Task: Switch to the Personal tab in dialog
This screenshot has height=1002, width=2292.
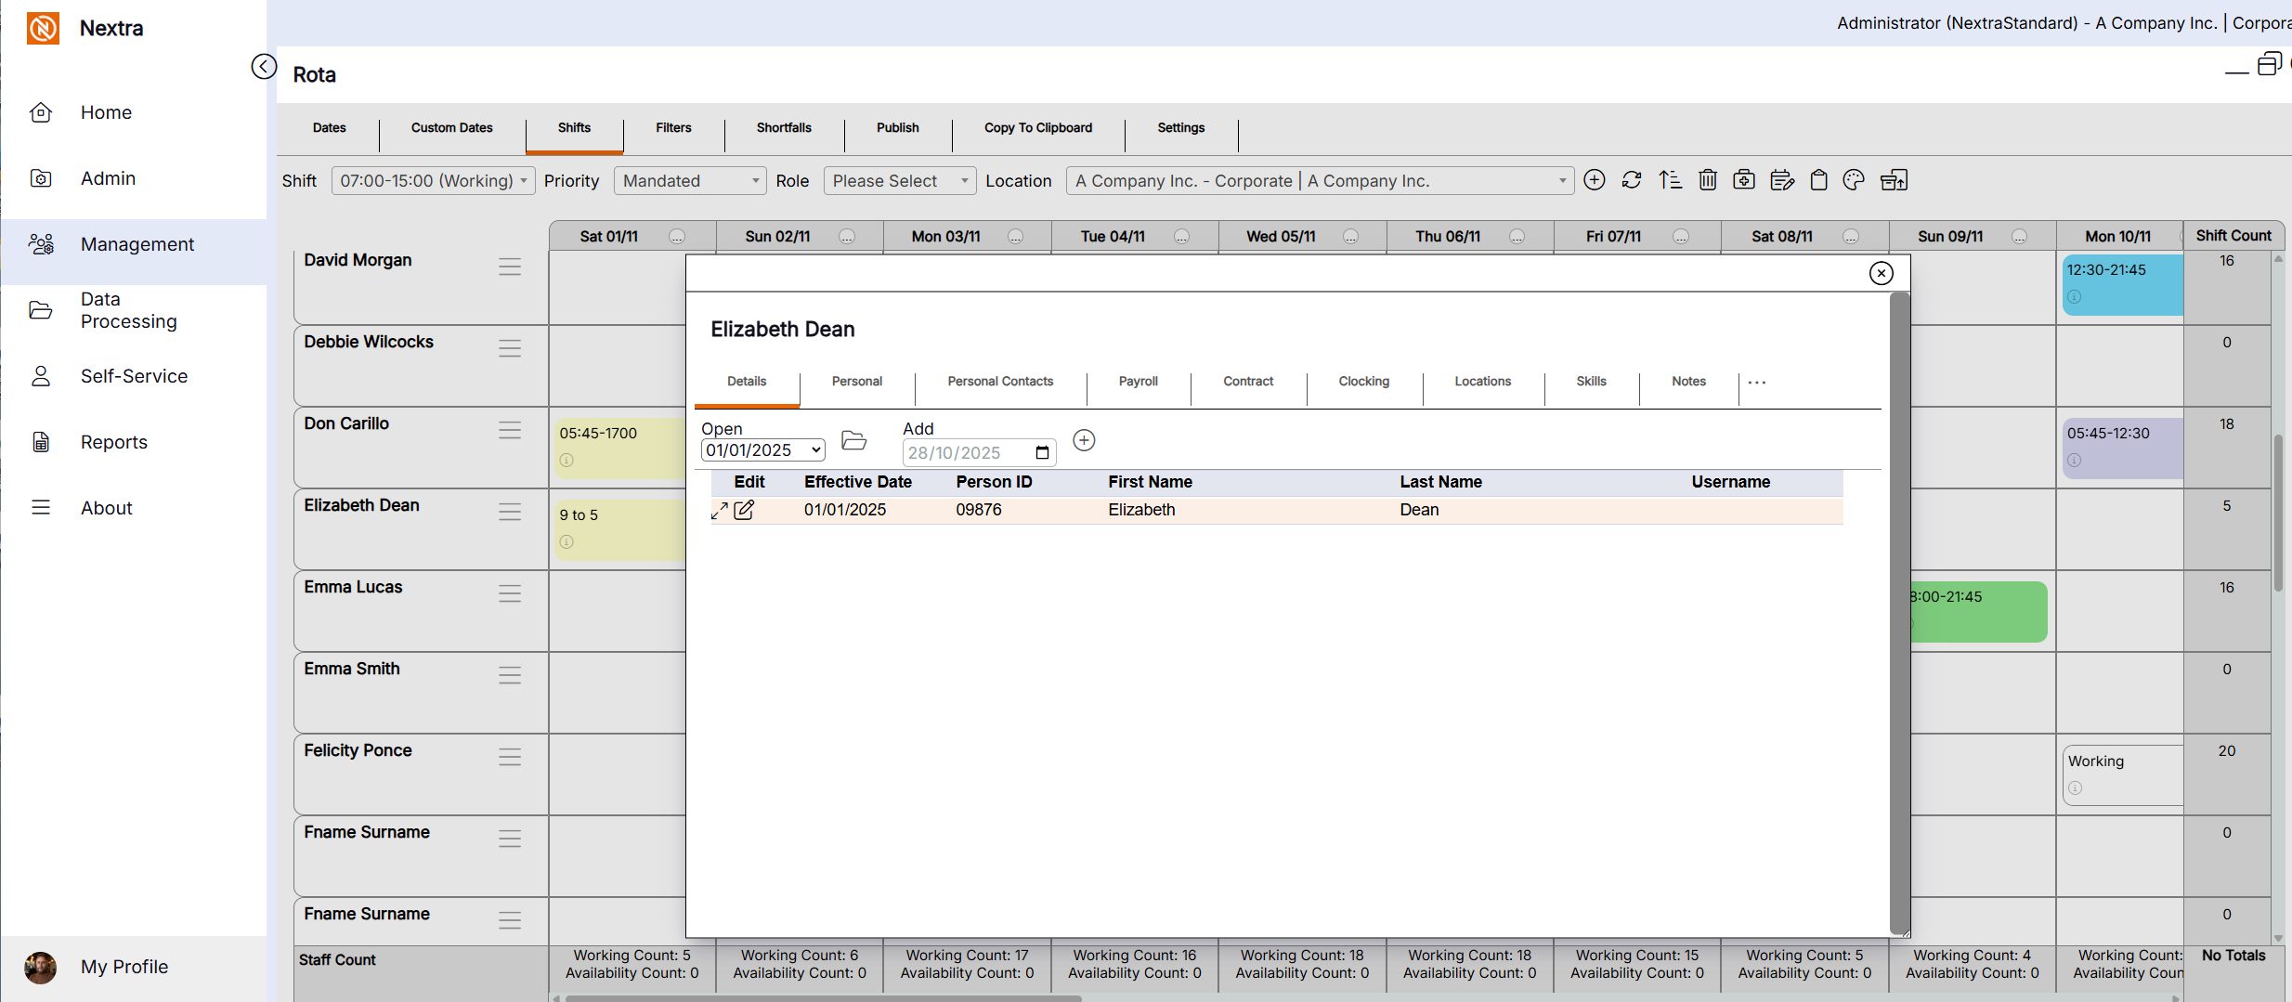Action: coord(857,382)
